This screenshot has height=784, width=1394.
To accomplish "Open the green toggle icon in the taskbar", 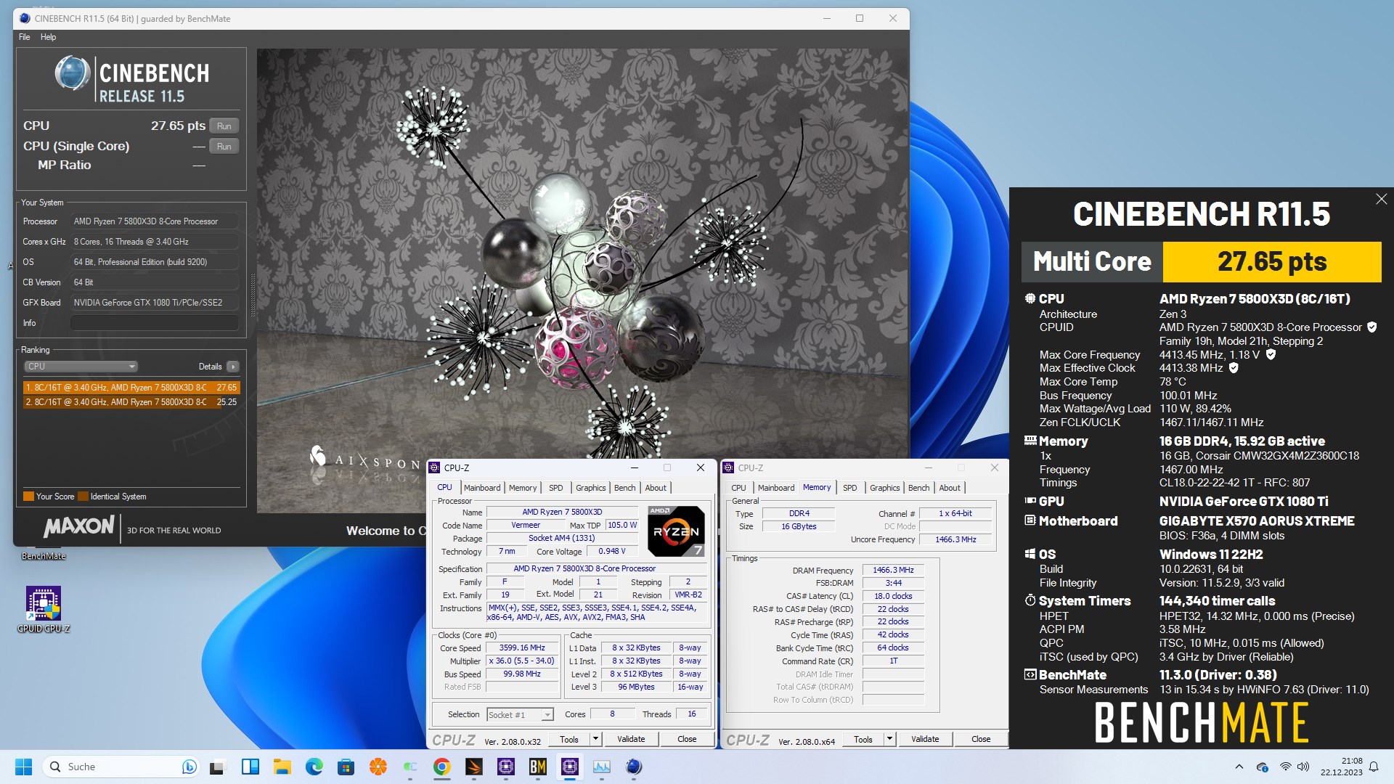I will tap(410, 767).
